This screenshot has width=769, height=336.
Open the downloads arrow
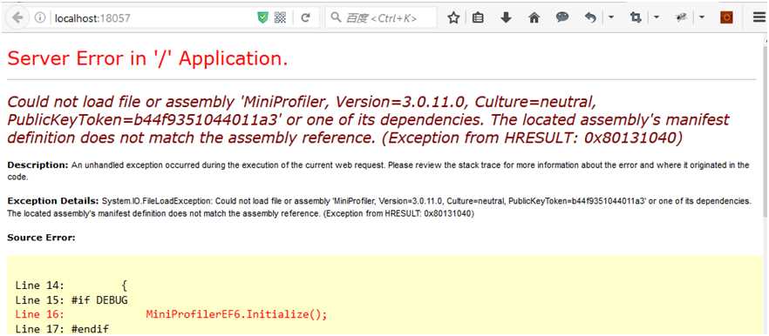506,18
